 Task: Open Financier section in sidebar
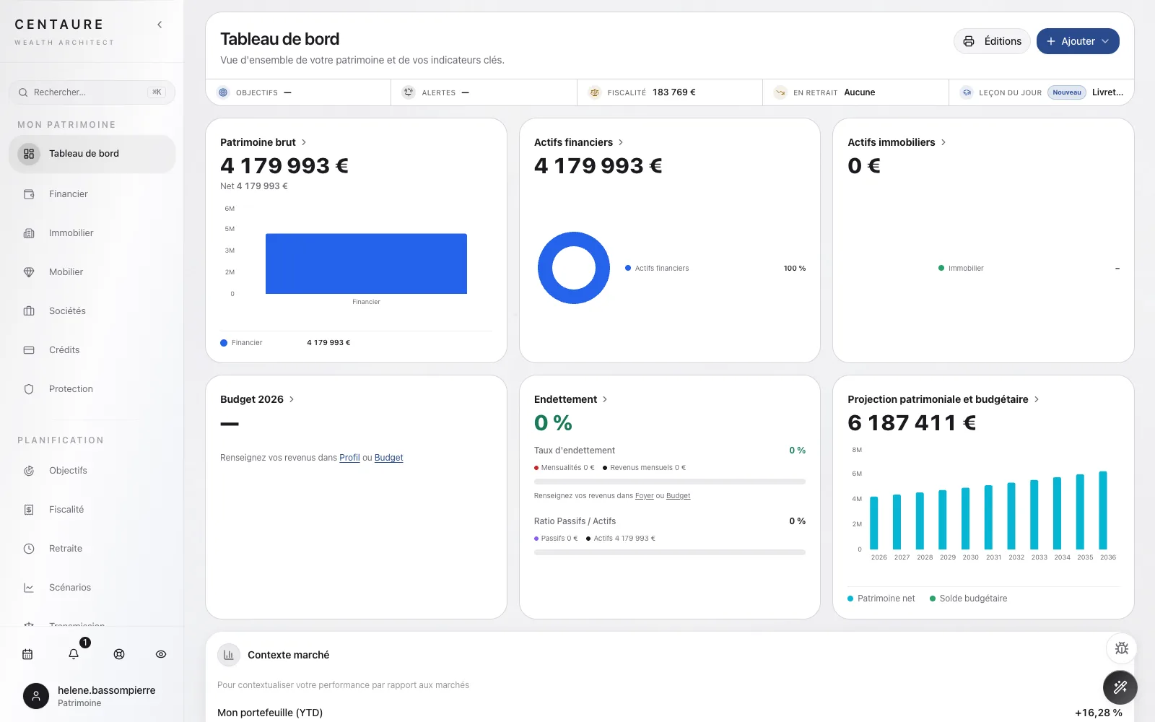coord(92,194)
